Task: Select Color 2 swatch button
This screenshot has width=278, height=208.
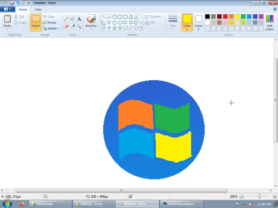Action: [198, 22]
